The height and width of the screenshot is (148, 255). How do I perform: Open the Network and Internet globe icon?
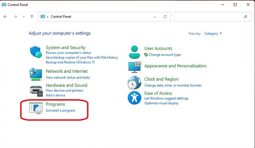click(x=36, y=74)
